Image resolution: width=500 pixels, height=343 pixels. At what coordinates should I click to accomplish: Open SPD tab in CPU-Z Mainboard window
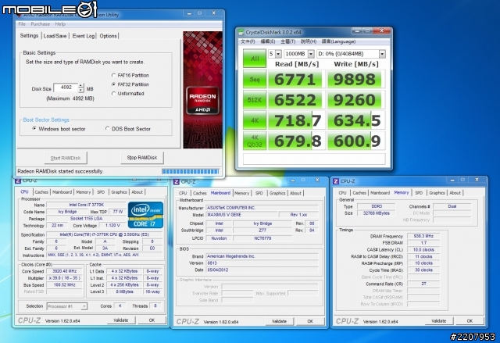259,193
